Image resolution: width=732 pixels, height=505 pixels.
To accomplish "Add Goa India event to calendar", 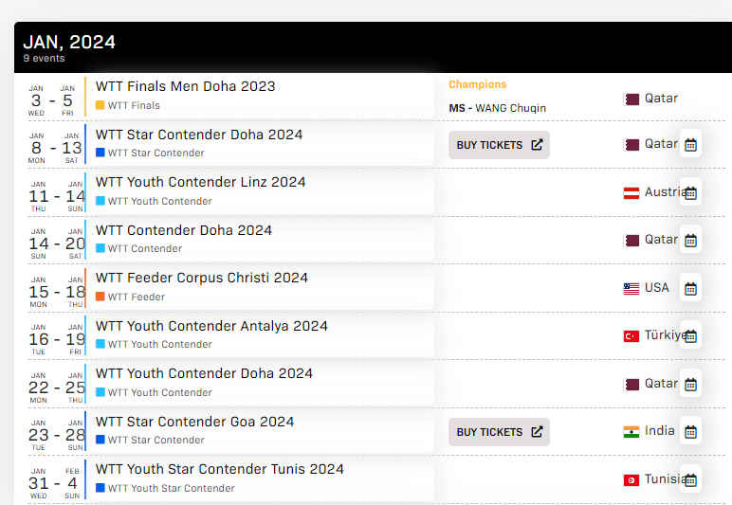I will click(690, 432).
